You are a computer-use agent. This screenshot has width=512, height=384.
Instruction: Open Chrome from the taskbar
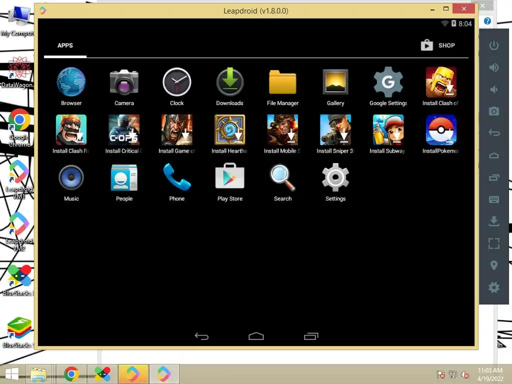pyautogui.click(x=71, y=374)
